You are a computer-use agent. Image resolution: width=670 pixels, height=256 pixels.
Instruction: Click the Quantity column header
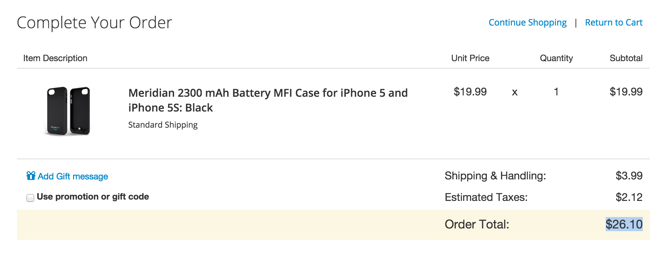click(x=556, y=58)
